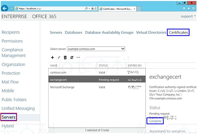Viewport: 197px width, 134px height.
Task: Sort by the NAME column header
Action: [73, 65]
